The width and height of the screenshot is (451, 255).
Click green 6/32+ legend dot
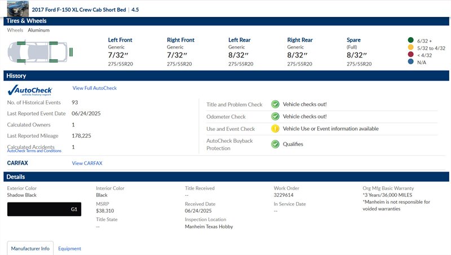[x=411, y=40]
